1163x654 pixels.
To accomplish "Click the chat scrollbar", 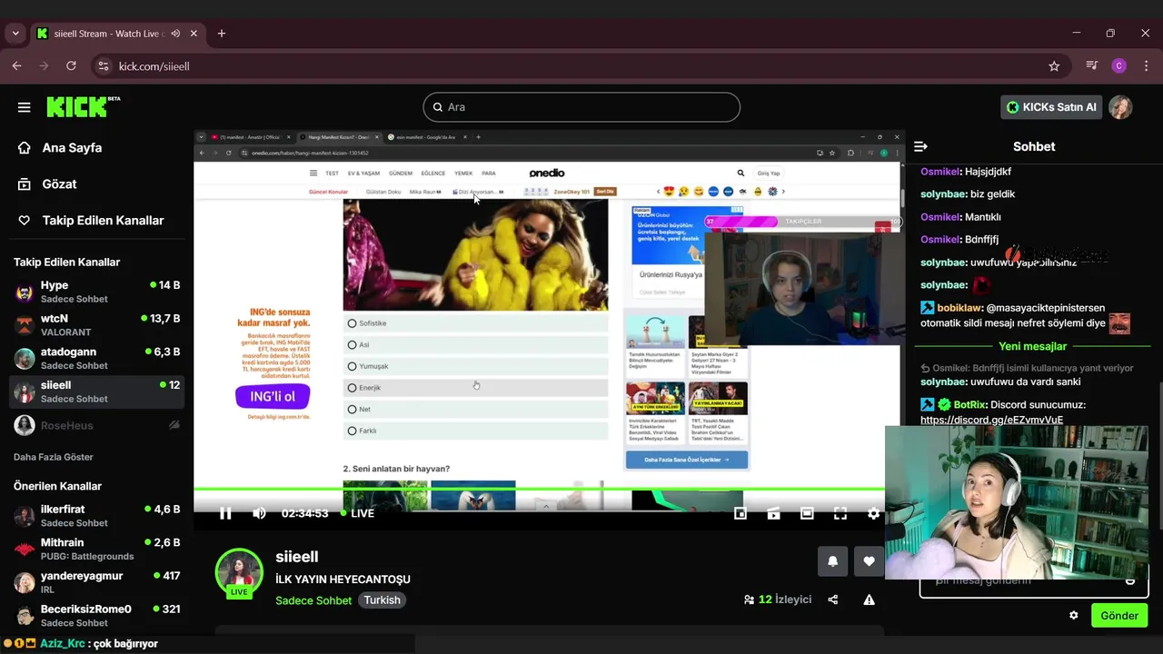I will point(1158,454).
